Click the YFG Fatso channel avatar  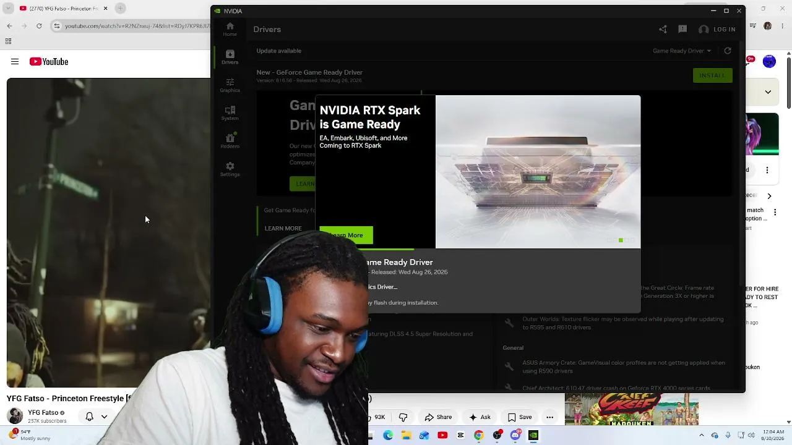15,416
